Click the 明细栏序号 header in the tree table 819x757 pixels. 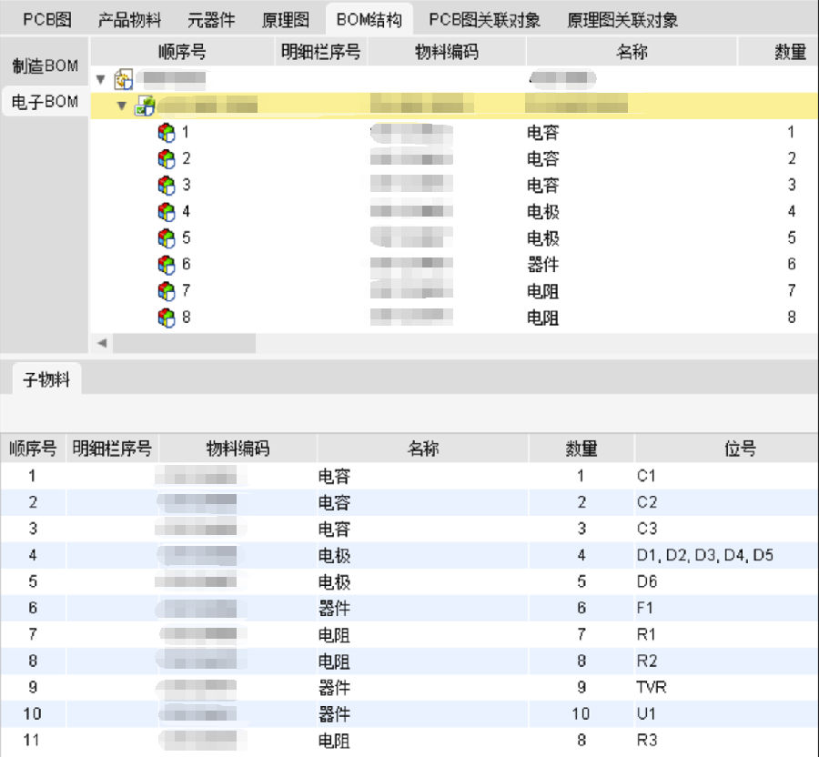[320, 52]
